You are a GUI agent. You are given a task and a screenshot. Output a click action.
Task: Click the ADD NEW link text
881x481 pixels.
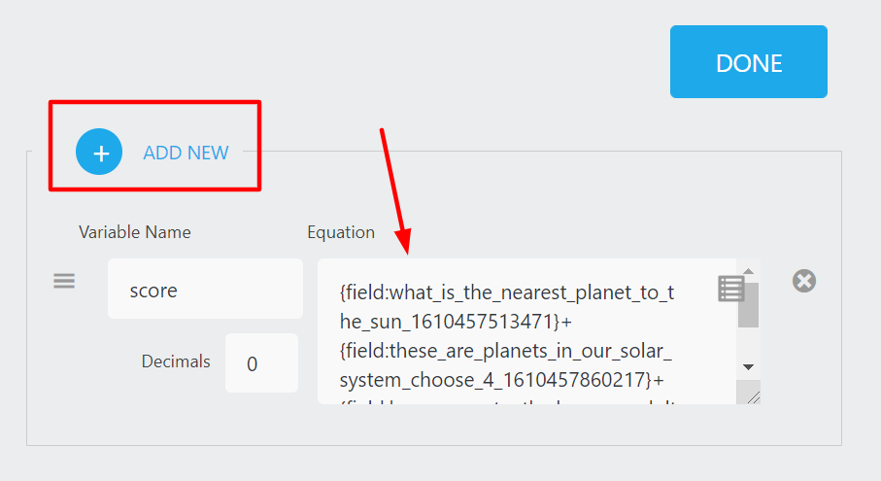pos(186,153)
